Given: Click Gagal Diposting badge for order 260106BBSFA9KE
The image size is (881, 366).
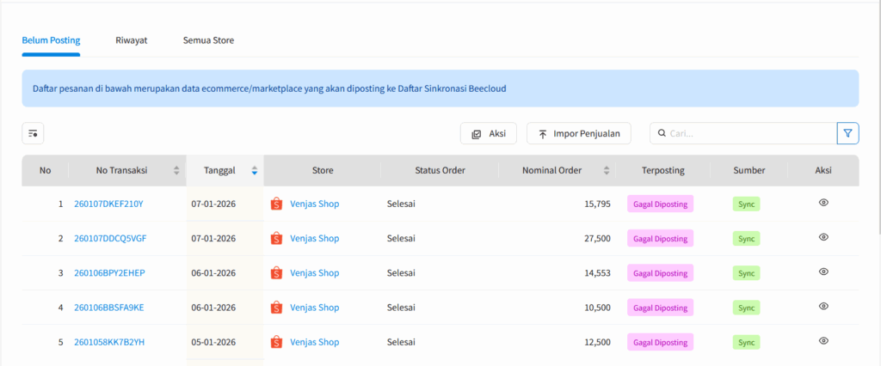Looking at the screenshot, I should pos(660,308).
